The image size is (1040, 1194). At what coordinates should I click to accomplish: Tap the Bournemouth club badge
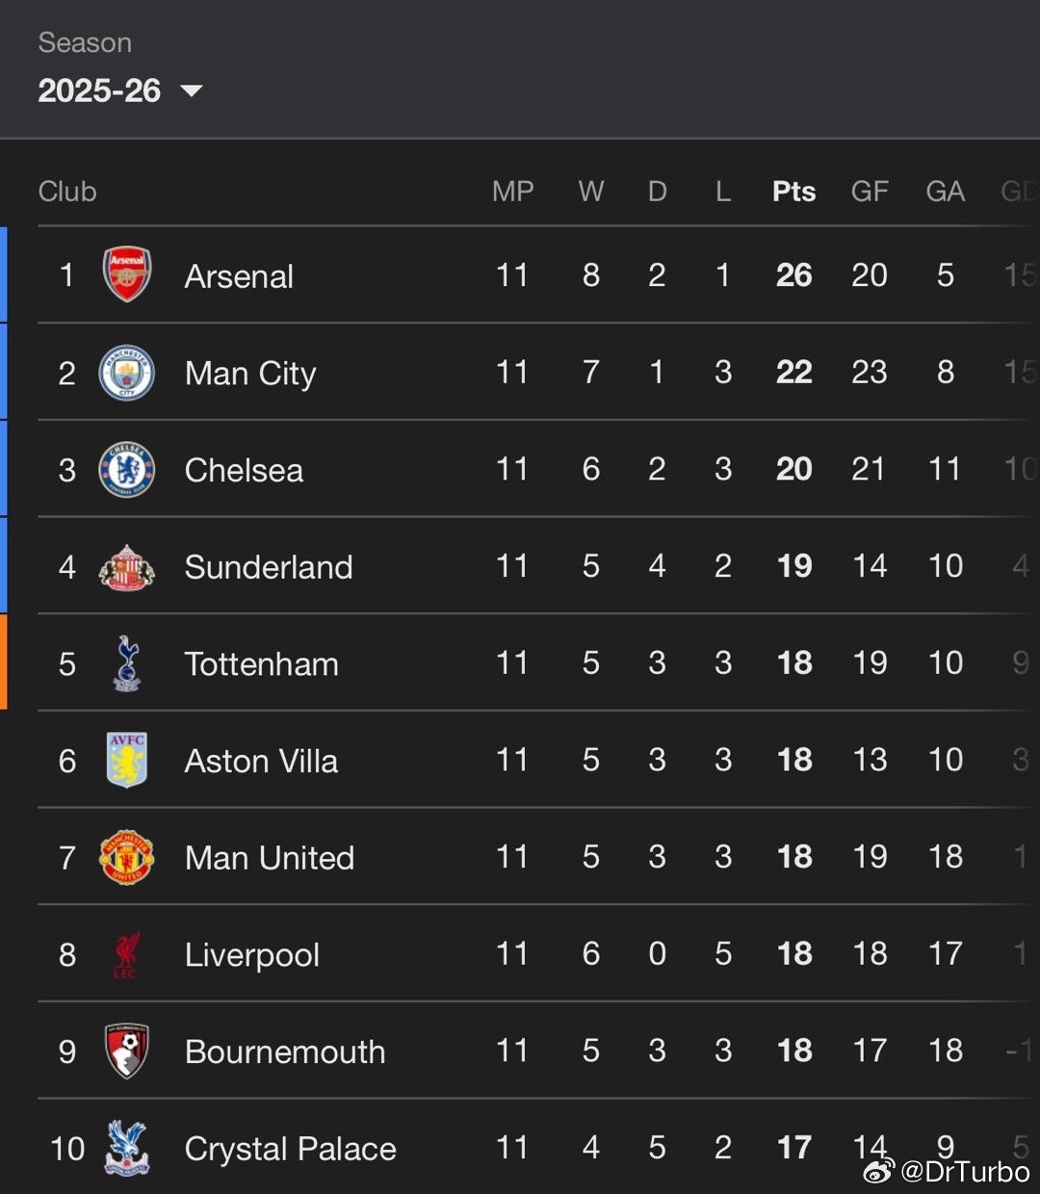(x=127, y=1051)
